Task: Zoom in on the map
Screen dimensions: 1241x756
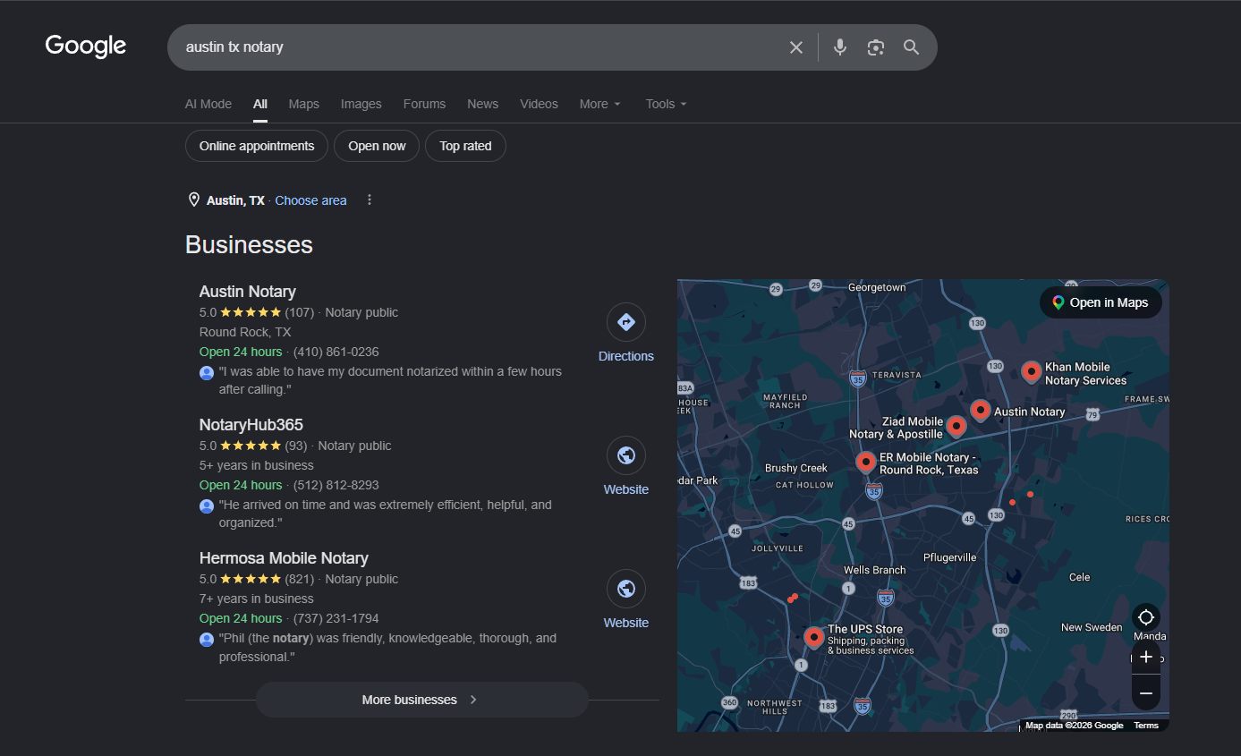Action: pos(1146,657)
